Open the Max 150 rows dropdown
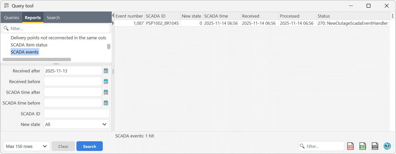Image resolution: width=396 pixels, height=154 pixels. (27, 146)
